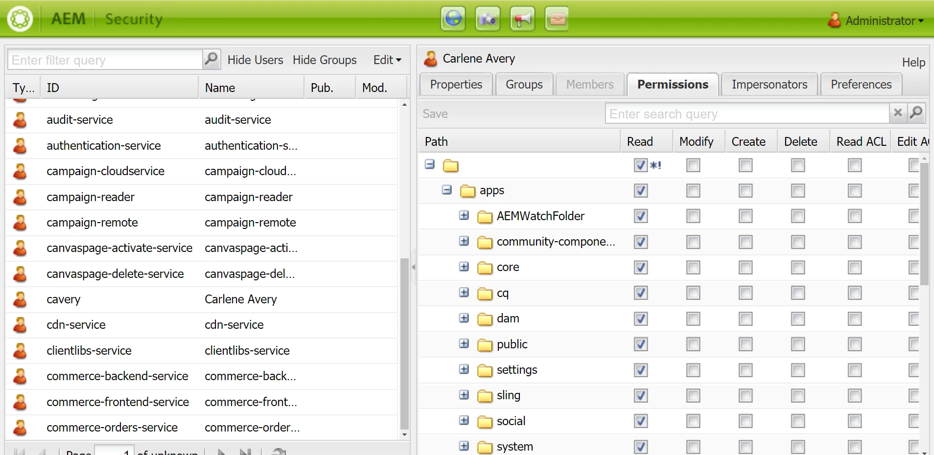This screenshot has height=455, width=934.
Task: Open the Help link
Action: coord(913,62)
